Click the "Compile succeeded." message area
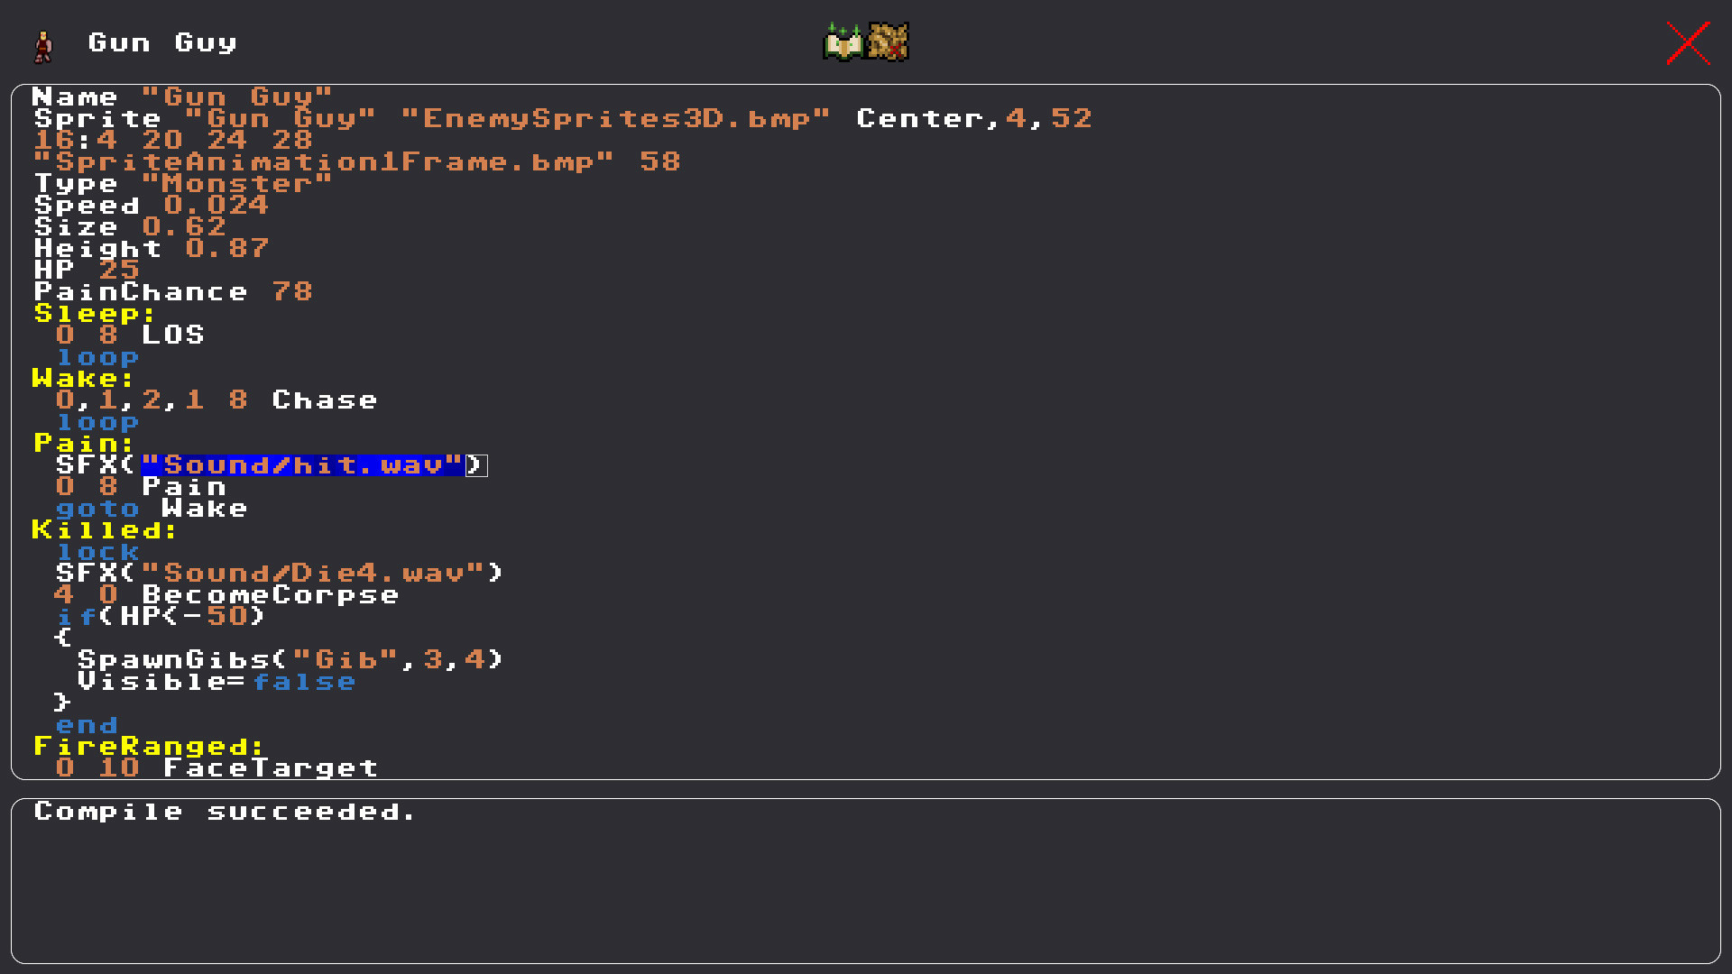 (224, 812)
